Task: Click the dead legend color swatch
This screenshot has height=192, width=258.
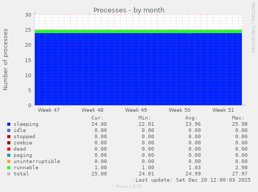Action: click(9, 149)
